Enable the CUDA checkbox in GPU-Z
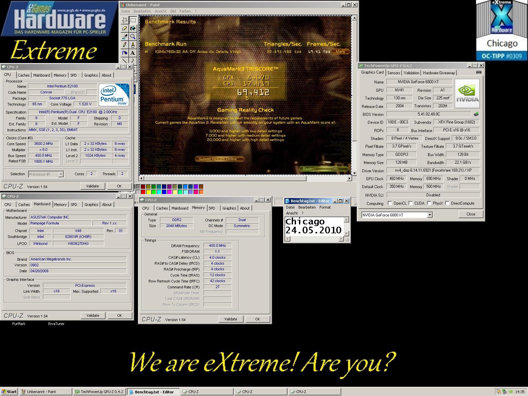Viewport: 528px width, 396px height. click(x=411, y=203)
